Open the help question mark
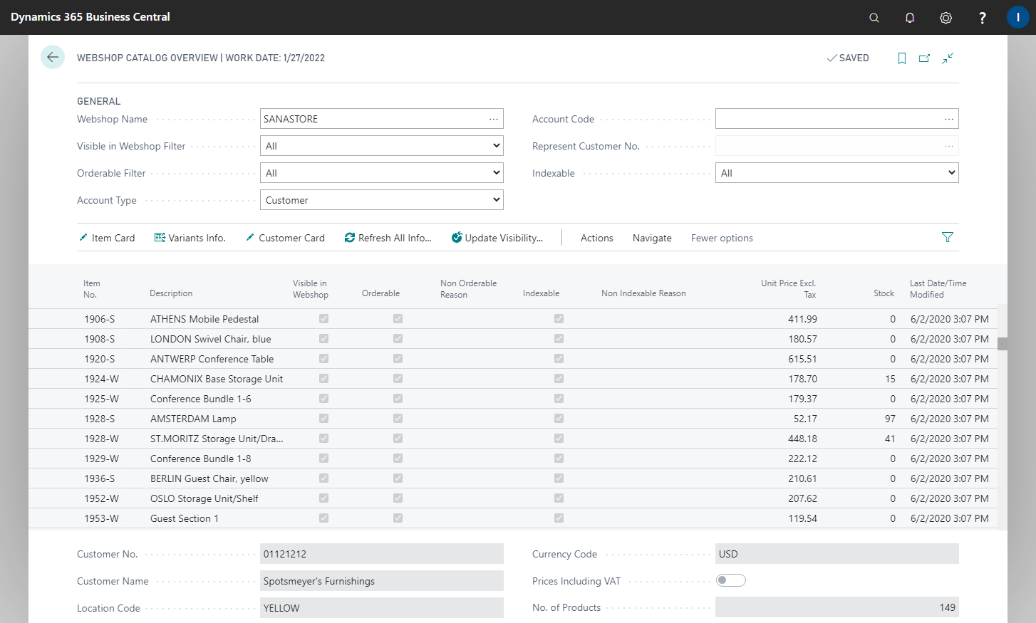This screenshot has width=1036, height=623. pyautogui.click(x=983, y=18)
